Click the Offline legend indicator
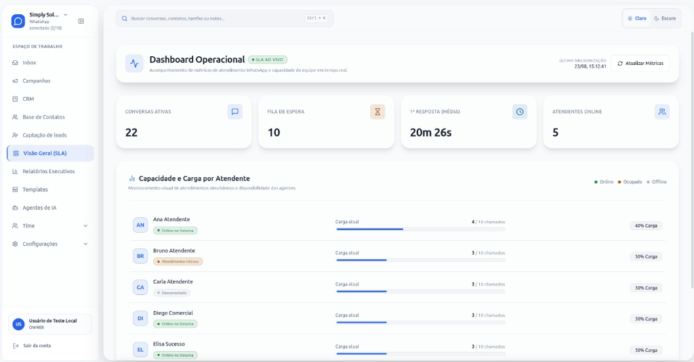 click(x=656, y=181)
